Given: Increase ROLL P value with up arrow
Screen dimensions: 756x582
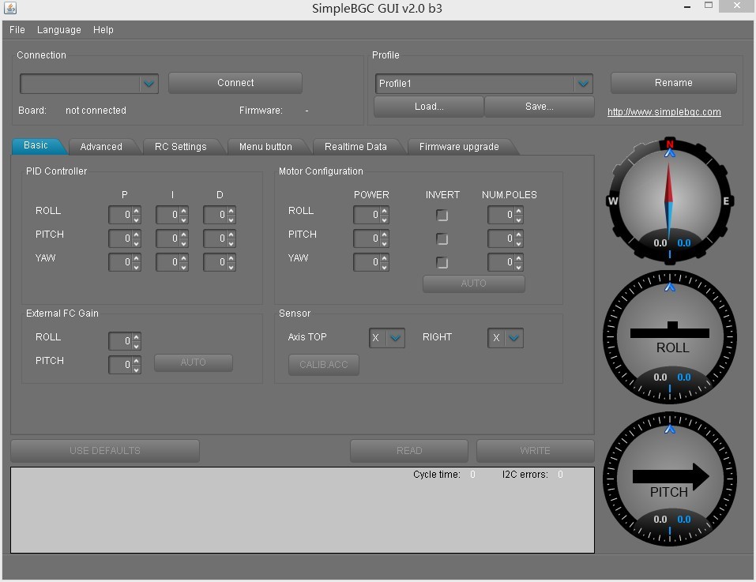Looking at the screenshot, I should [x=137, y=211].
